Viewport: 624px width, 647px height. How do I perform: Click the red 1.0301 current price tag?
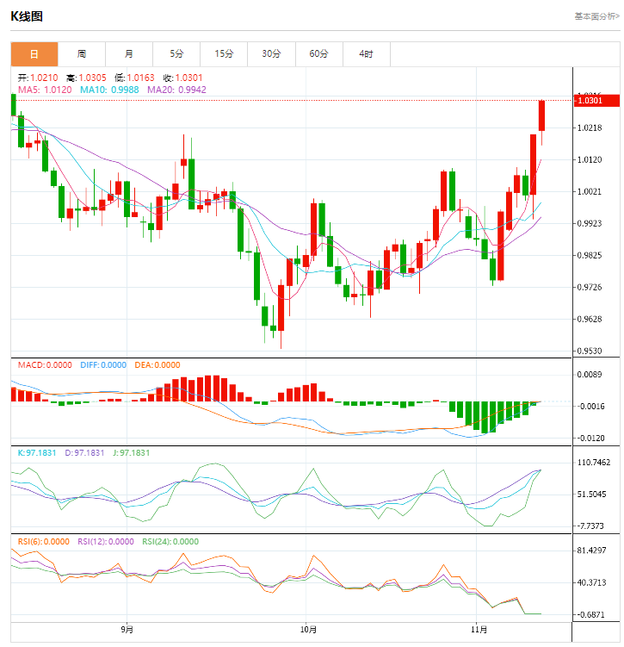pos(596,101)
